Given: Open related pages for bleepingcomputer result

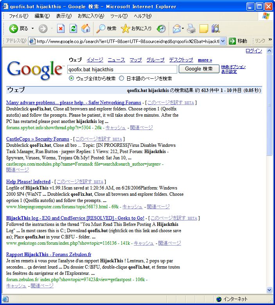Looking at the screenshot, I should (x=158, y=207).
